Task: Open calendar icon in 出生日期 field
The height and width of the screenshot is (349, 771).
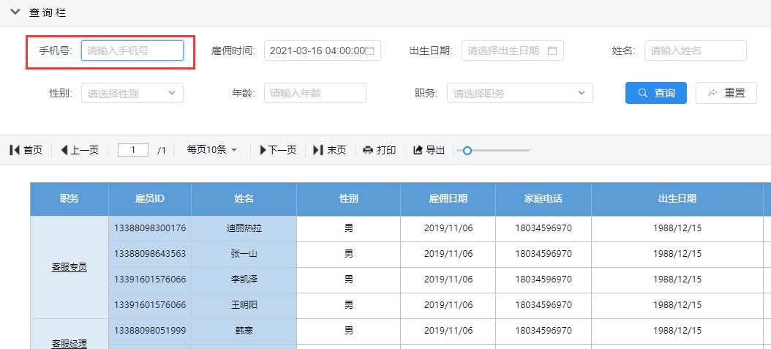Action: coord(552,50)
